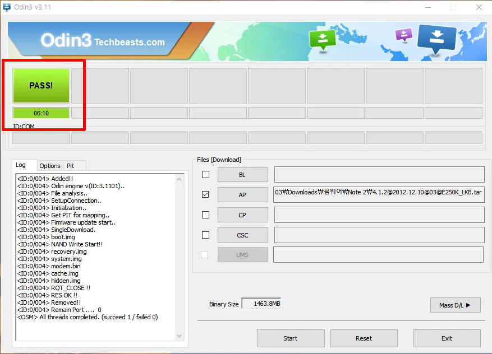Tick the BL checkbox
The width and height of the screenshot is (492, 354).
pos(205,175)
